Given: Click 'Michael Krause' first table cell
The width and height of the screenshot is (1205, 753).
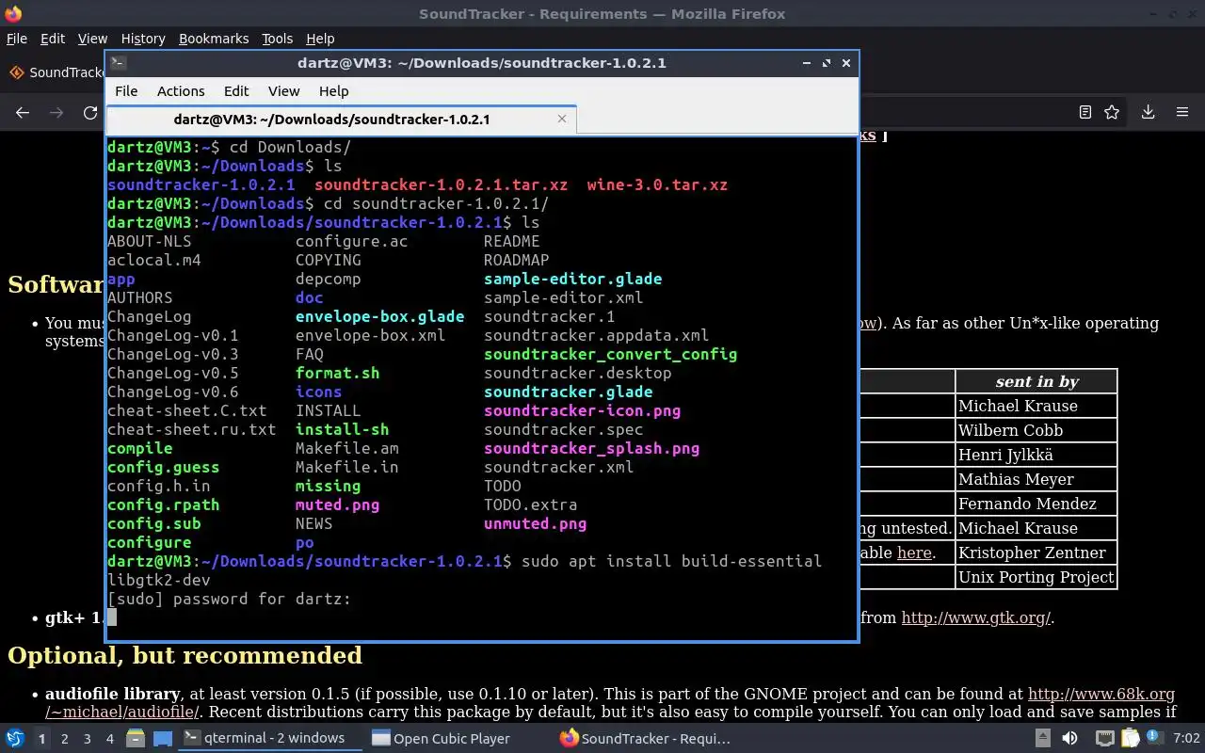Looking at the screenshot, I should (x=1036, y=406).
